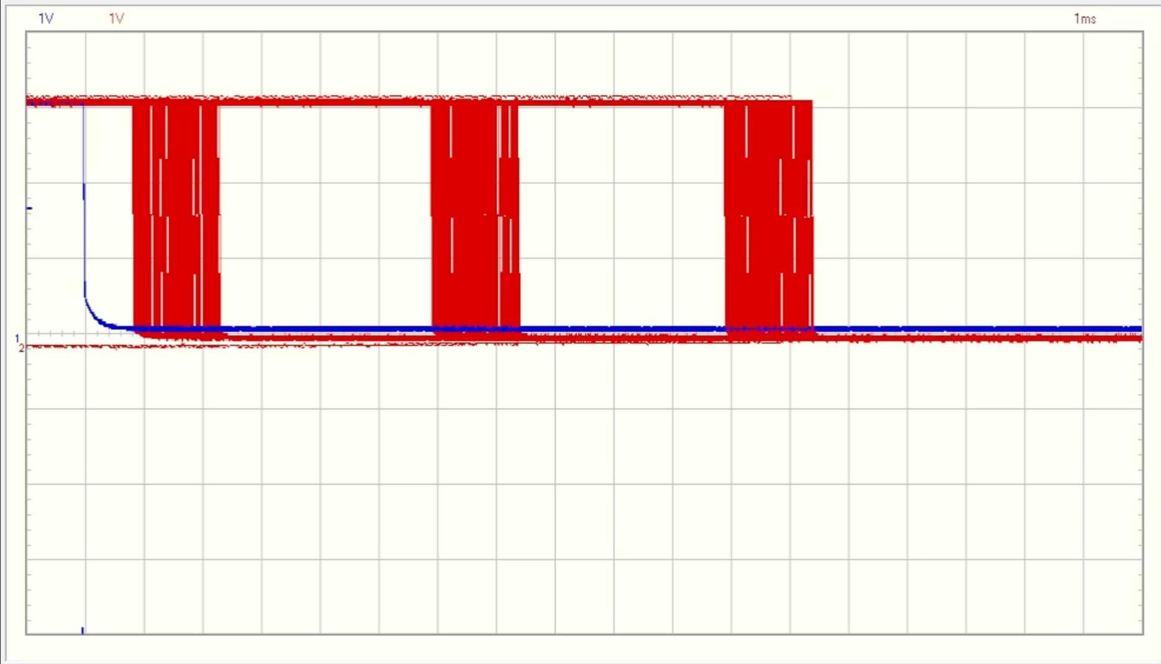Click the rising left edge of the second burst

(432, 214)
